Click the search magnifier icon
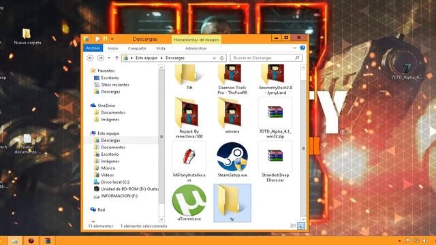 pyautogui.click(x=297, y=58)
